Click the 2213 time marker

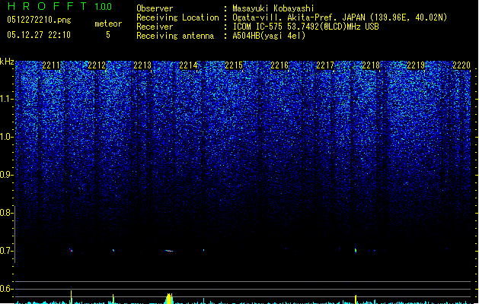[x=142, y=65]
